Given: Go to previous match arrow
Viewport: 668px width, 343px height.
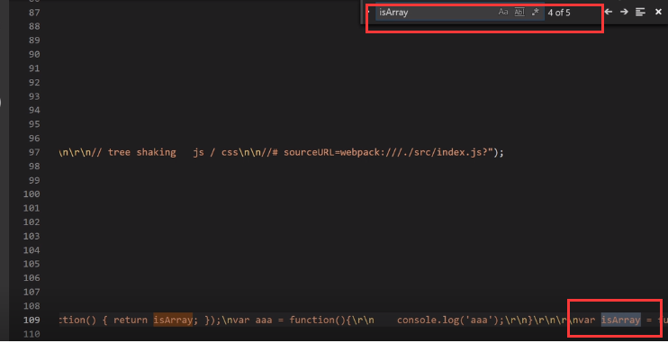Looking at the screenshot, I should (x=609, y=12).
